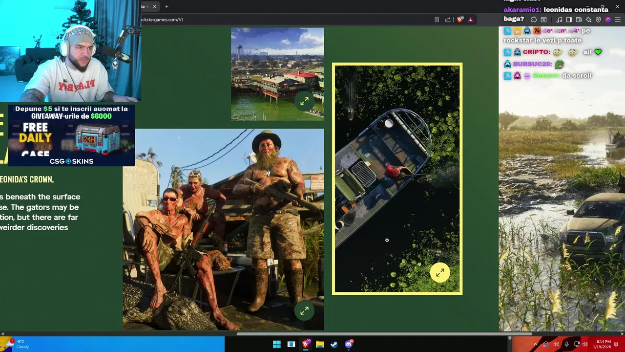Expand the airboat aerial image
The height and width of the screenshot is (352, 625).
[x=440, y=273]
